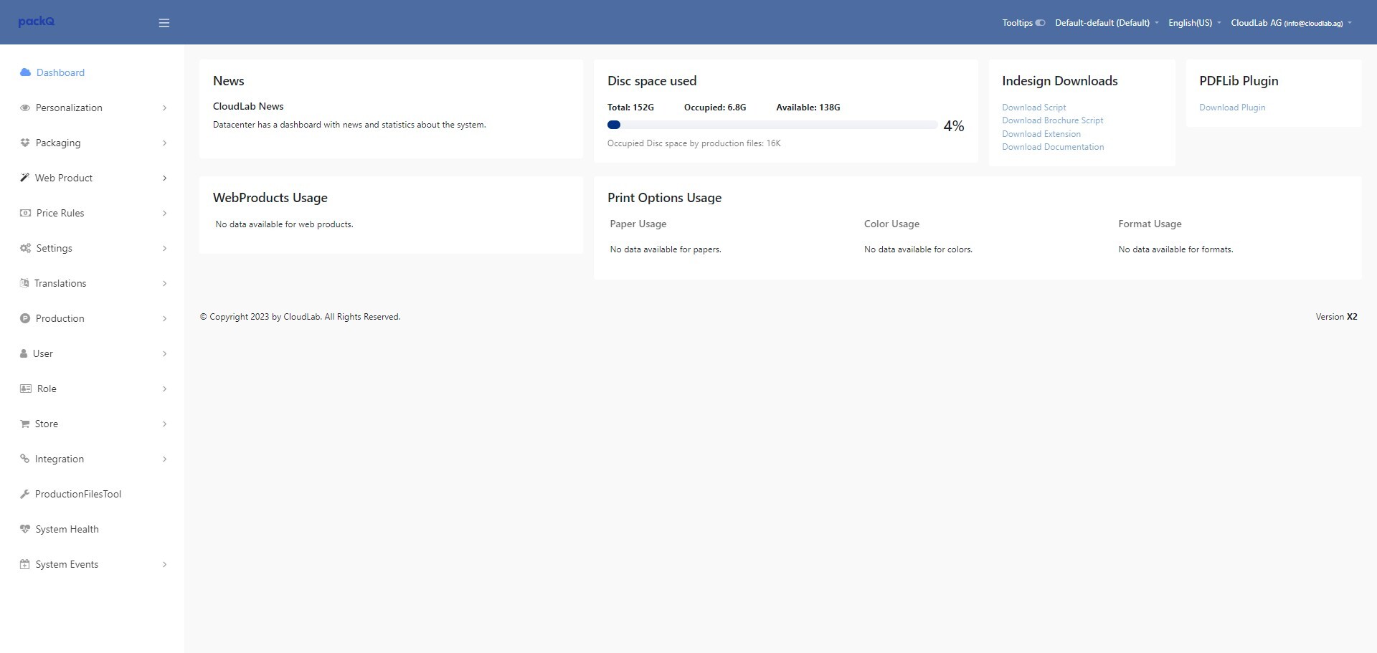
Task: Click 'Occupied: 6.8G' text
Action: click(715, 108)
